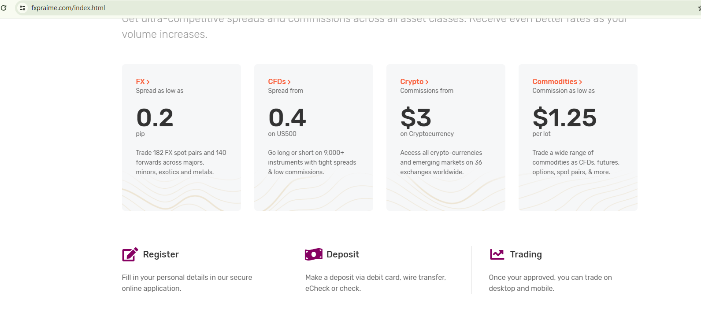Click the Trading chart icon
The height and width of the screenshot is (312, 701).
click(x=497, y=254)
